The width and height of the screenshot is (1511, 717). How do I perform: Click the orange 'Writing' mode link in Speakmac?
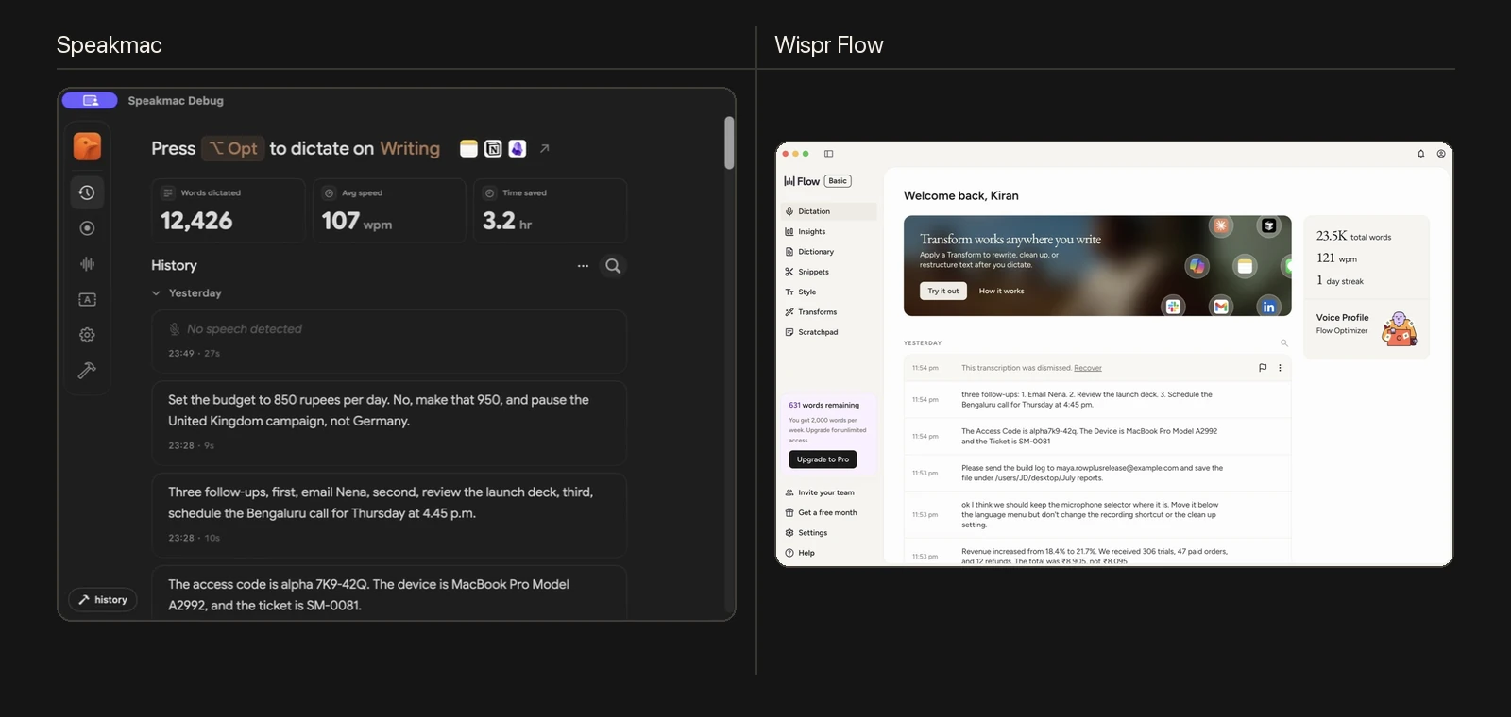(410, 148)
